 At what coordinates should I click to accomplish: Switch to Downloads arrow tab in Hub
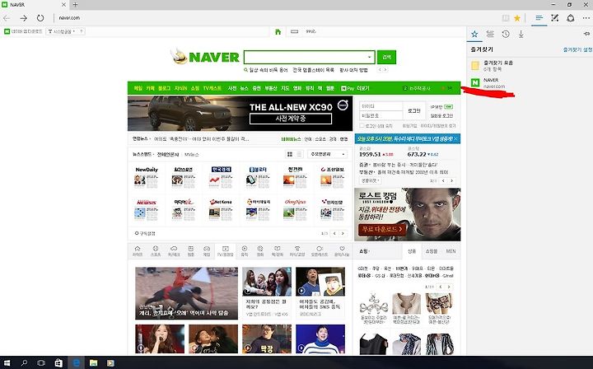point(521,34)
